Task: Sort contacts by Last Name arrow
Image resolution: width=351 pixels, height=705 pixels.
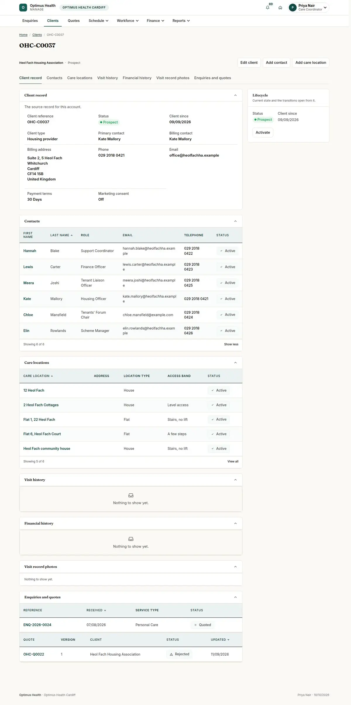Action: [72, 235]
